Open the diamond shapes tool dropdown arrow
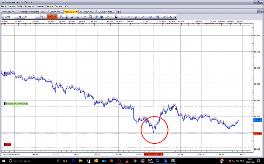264x164 pixels. 125,17
